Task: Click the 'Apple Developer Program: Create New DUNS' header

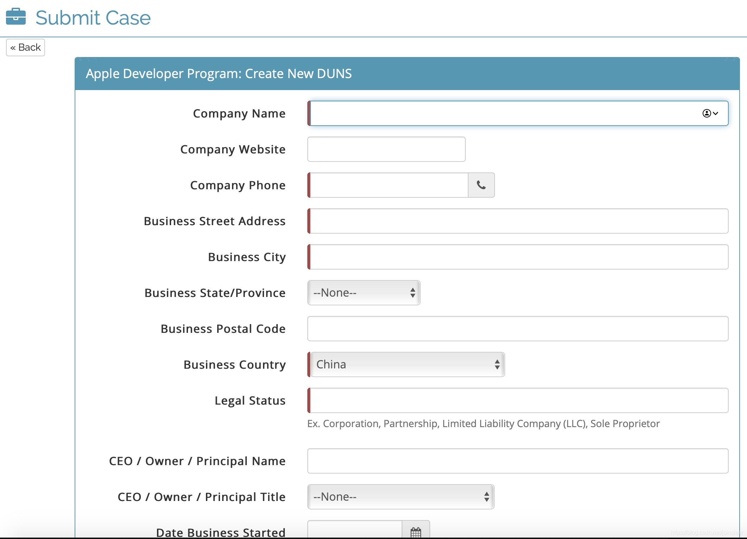Action: click(219, 74)
